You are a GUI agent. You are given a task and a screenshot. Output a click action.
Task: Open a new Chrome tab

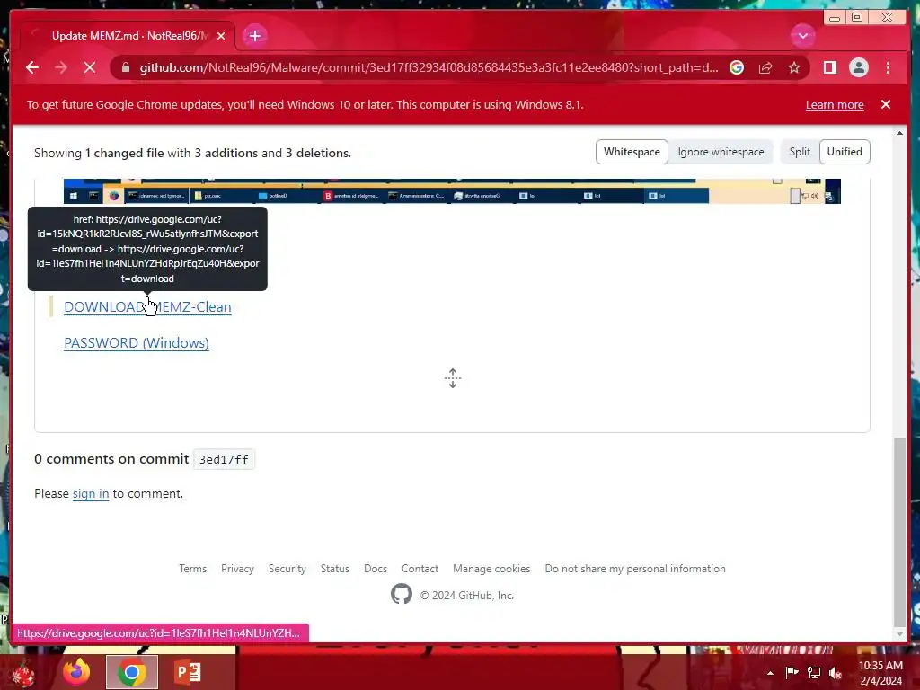coord(254,36)
